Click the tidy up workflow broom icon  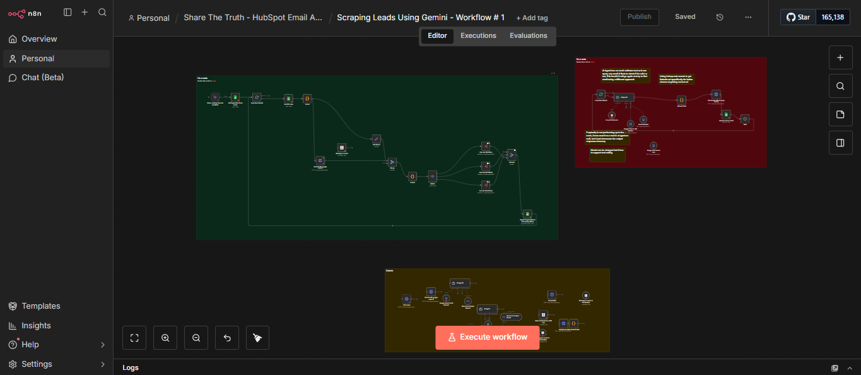[257, 338]
